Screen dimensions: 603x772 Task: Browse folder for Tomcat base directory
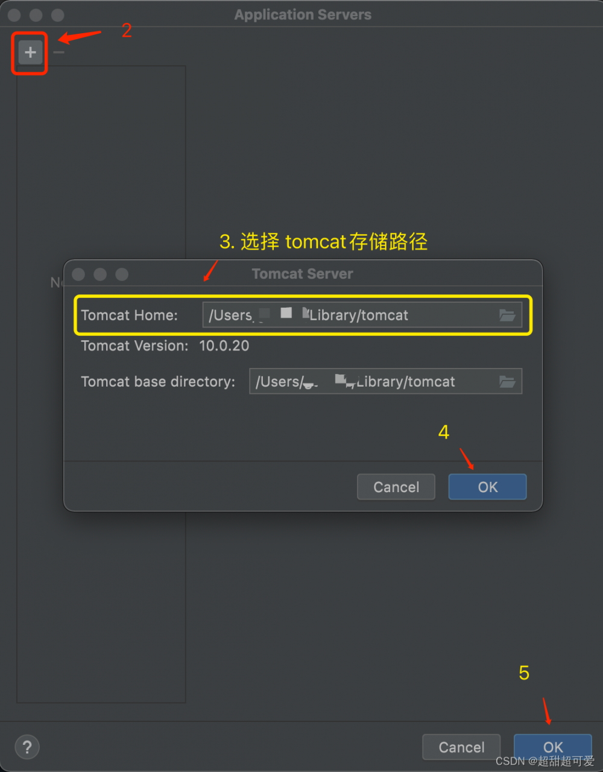click(x=507, y=382)
